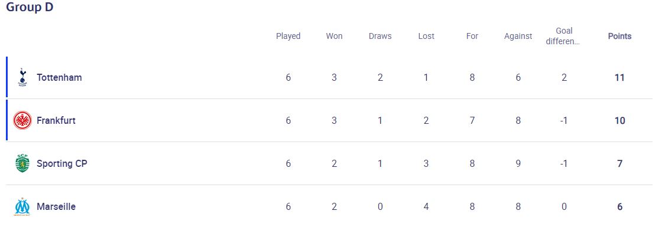Screen dimensions: 662x227
Task: Click Tottenham's 11 points value
Action: [x=619, y=77]
